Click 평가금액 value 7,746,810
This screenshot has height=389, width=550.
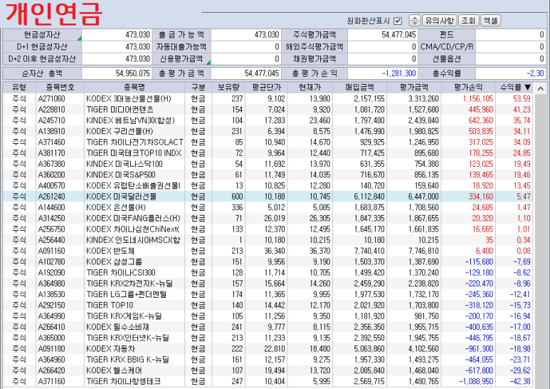coord(423,251)
